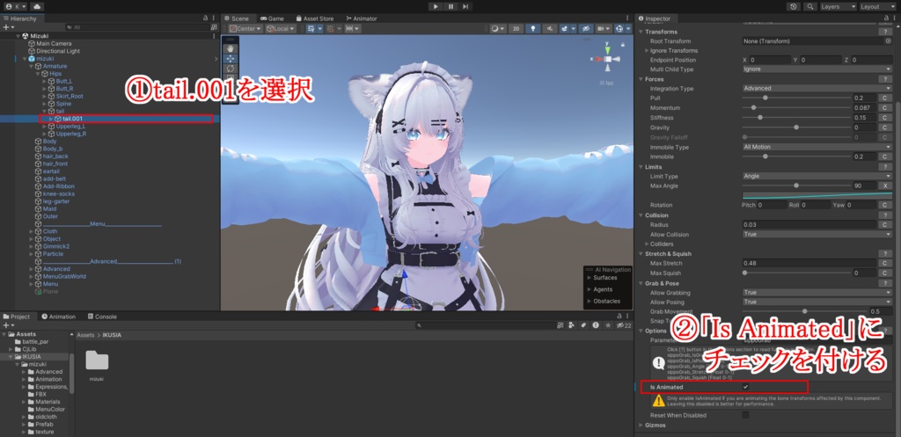The image size is (901, 437).
Task: Toggle scene audio icon
Action: [x=549, y=29]
